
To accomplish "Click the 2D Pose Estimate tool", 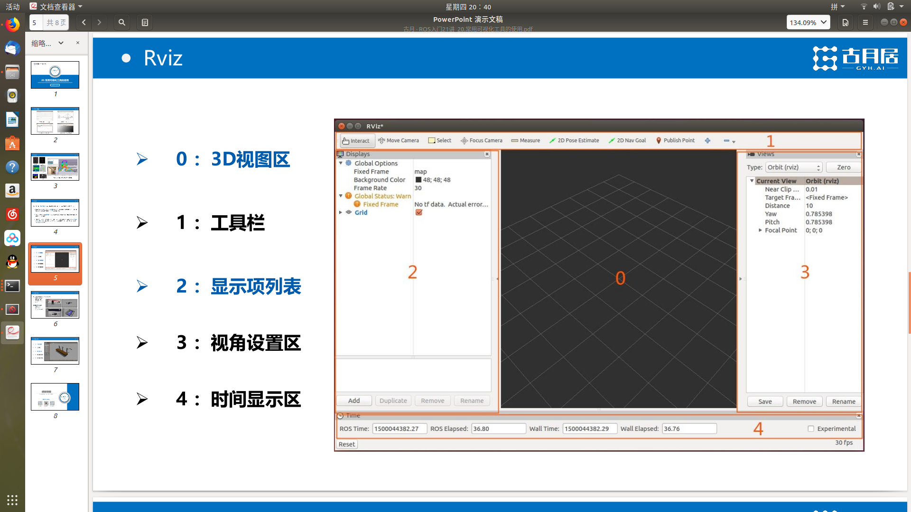I will pyautogui.click(x=574, y=140).
